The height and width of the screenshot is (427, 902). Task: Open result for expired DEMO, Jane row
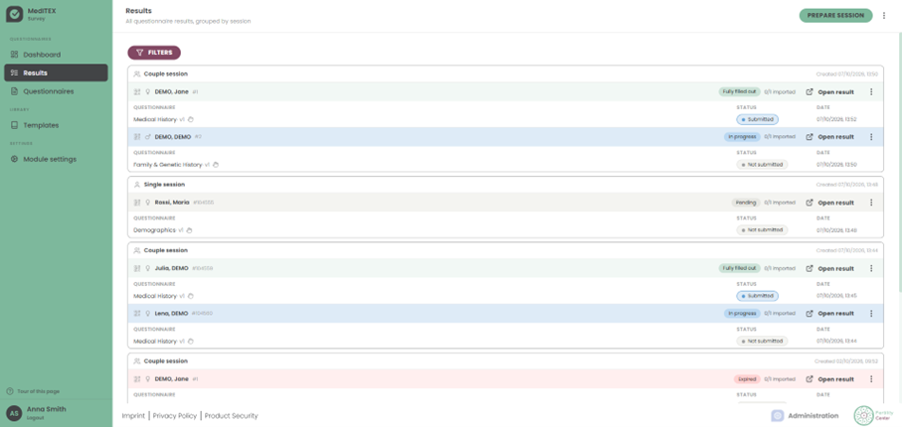click(x=830, y=379)
